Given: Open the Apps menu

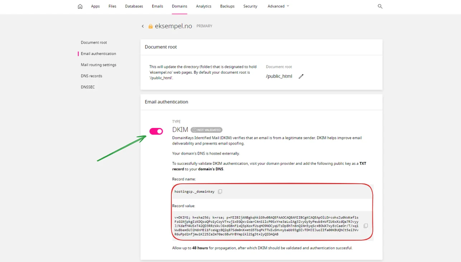Looking at the screenshot, I should 95,6.
